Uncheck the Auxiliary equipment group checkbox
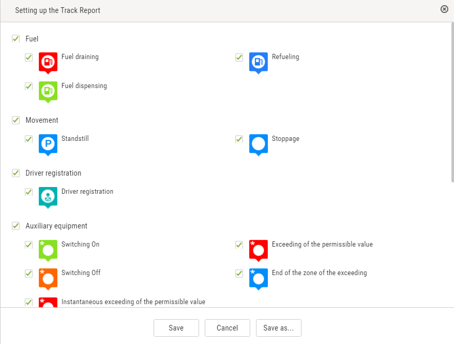 16,226
